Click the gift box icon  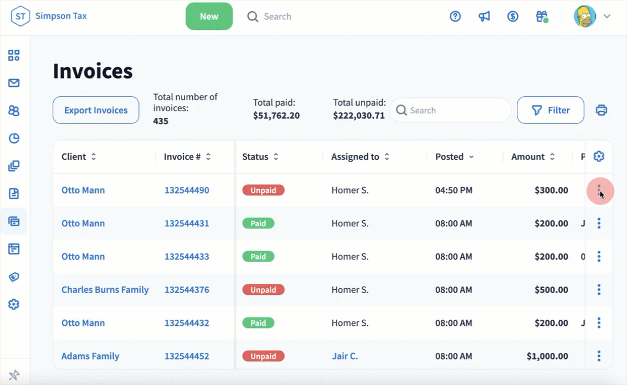pos(541,17)
